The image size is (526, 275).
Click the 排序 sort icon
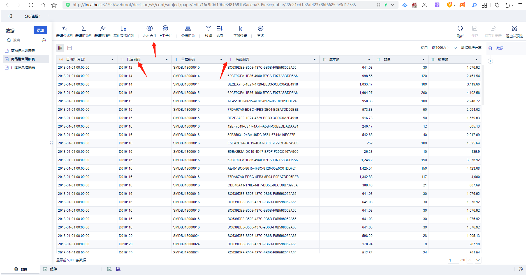(220, 28)
